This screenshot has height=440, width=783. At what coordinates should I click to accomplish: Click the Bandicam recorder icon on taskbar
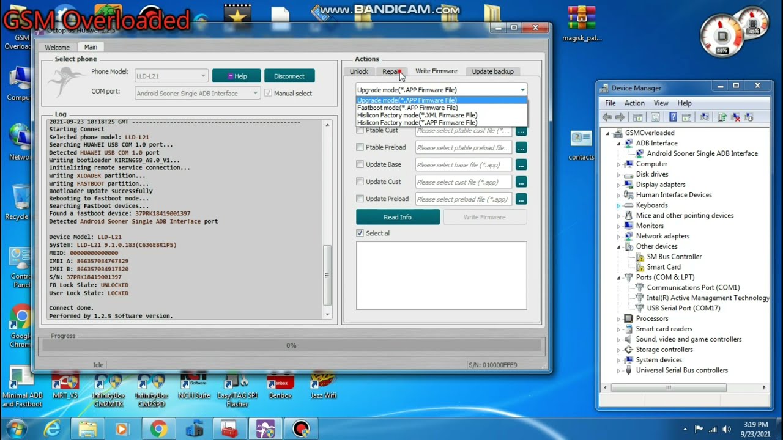(300, 429)
